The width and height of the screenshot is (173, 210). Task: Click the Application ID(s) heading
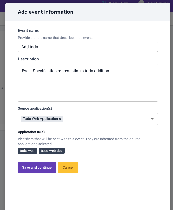point(31,132)
